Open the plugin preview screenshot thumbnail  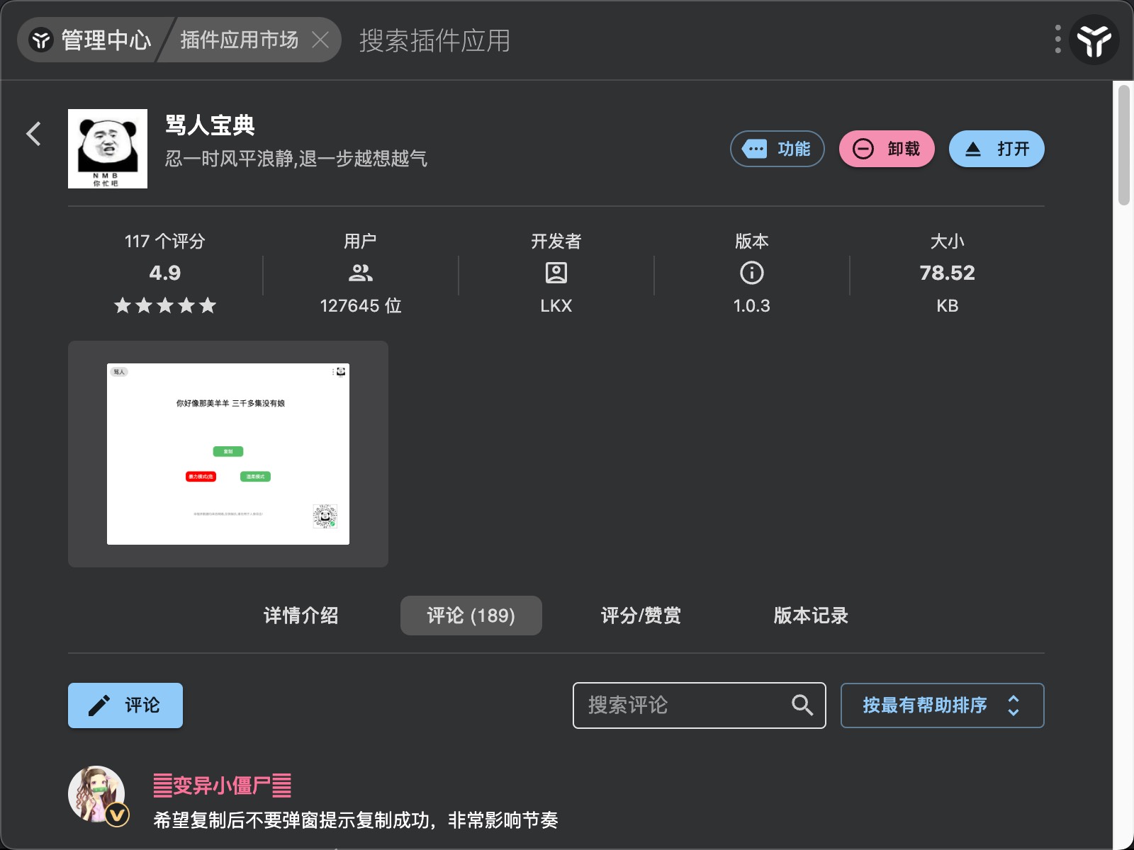coord(228,454)
